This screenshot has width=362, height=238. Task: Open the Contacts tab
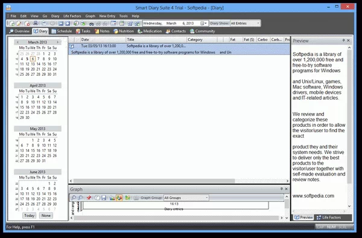click(x=176, y=31)
